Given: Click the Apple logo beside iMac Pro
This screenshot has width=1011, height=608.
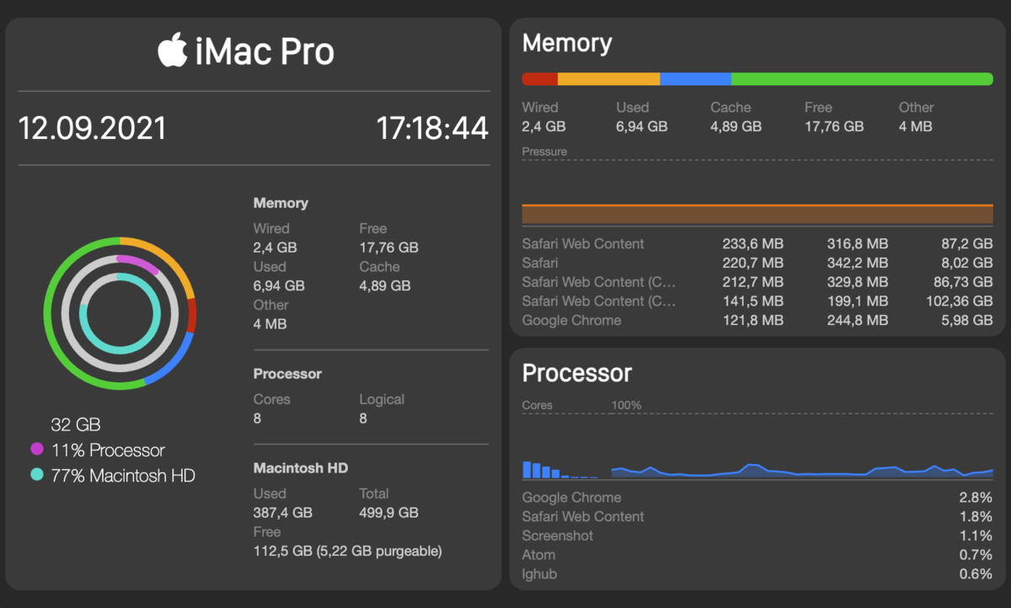Looking at the screenshot, I should [172, 50].
